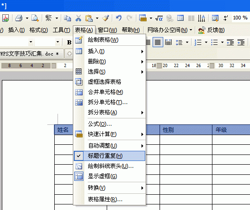Open the 窗口(W) menu
Viewport: 250px width, 210px height.
[107, 30]
